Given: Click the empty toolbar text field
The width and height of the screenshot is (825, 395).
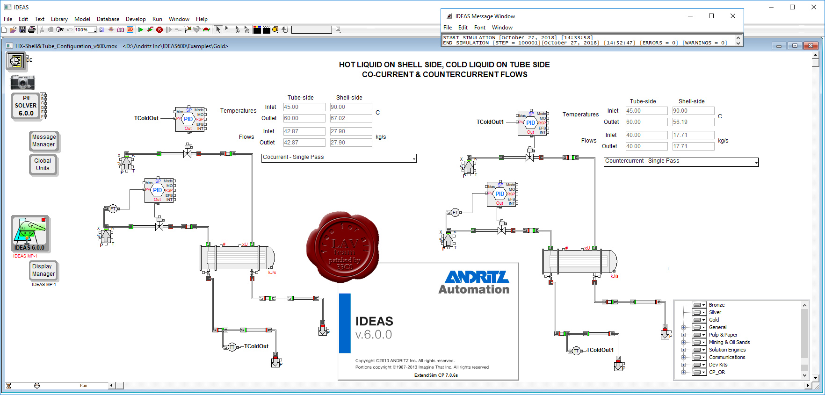Looking at the screenshot, I should pos(311,30).
